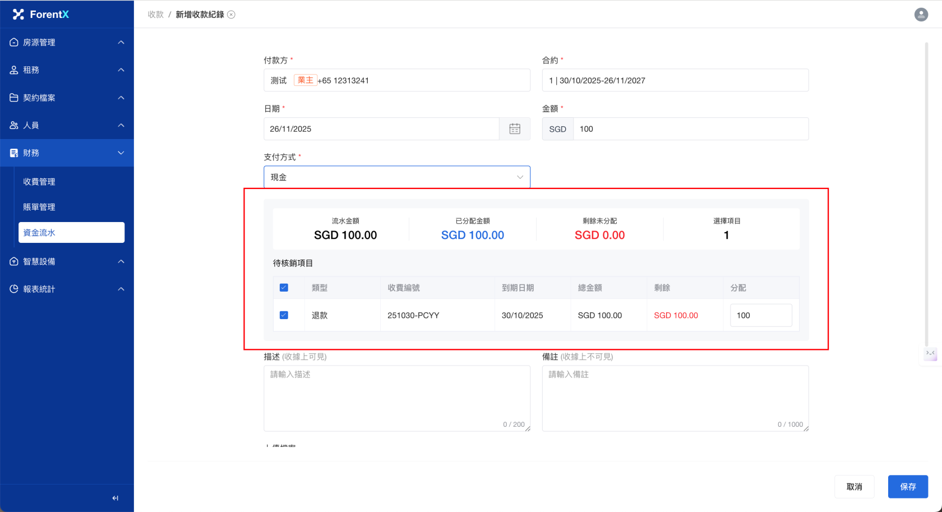Open the floating assistant widget icon
The width and height of the screenshot is (942, 512).
coord(930,353)
